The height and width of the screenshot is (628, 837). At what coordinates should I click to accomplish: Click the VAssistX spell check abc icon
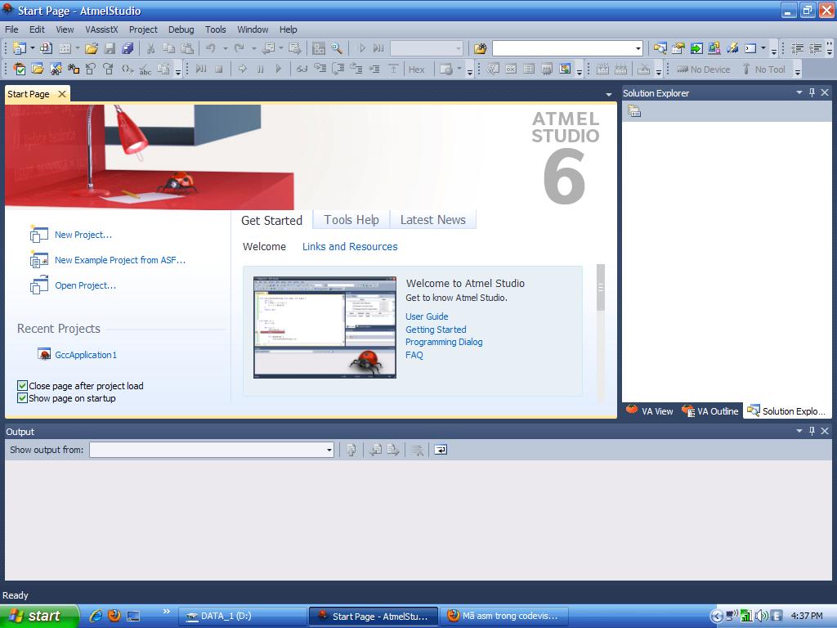pos(145,69)
